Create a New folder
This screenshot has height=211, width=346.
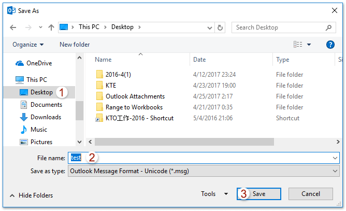(x=75, y=45)
